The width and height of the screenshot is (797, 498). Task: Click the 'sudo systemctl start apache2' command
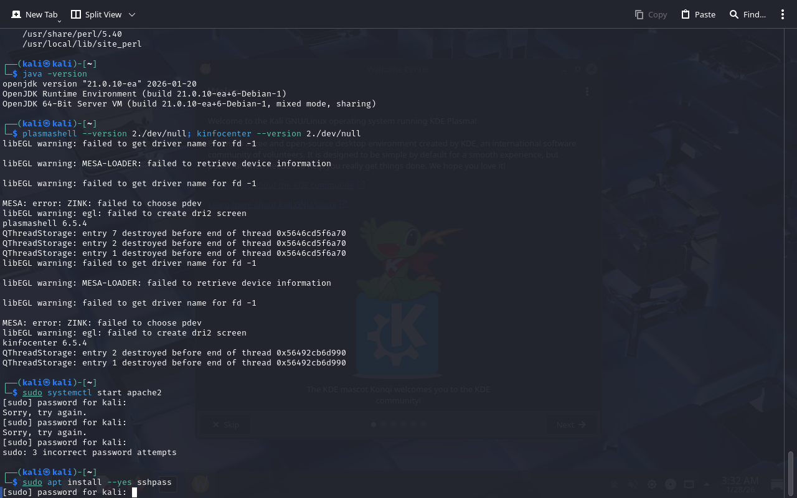pyautogui.click(x=92, y=393)
